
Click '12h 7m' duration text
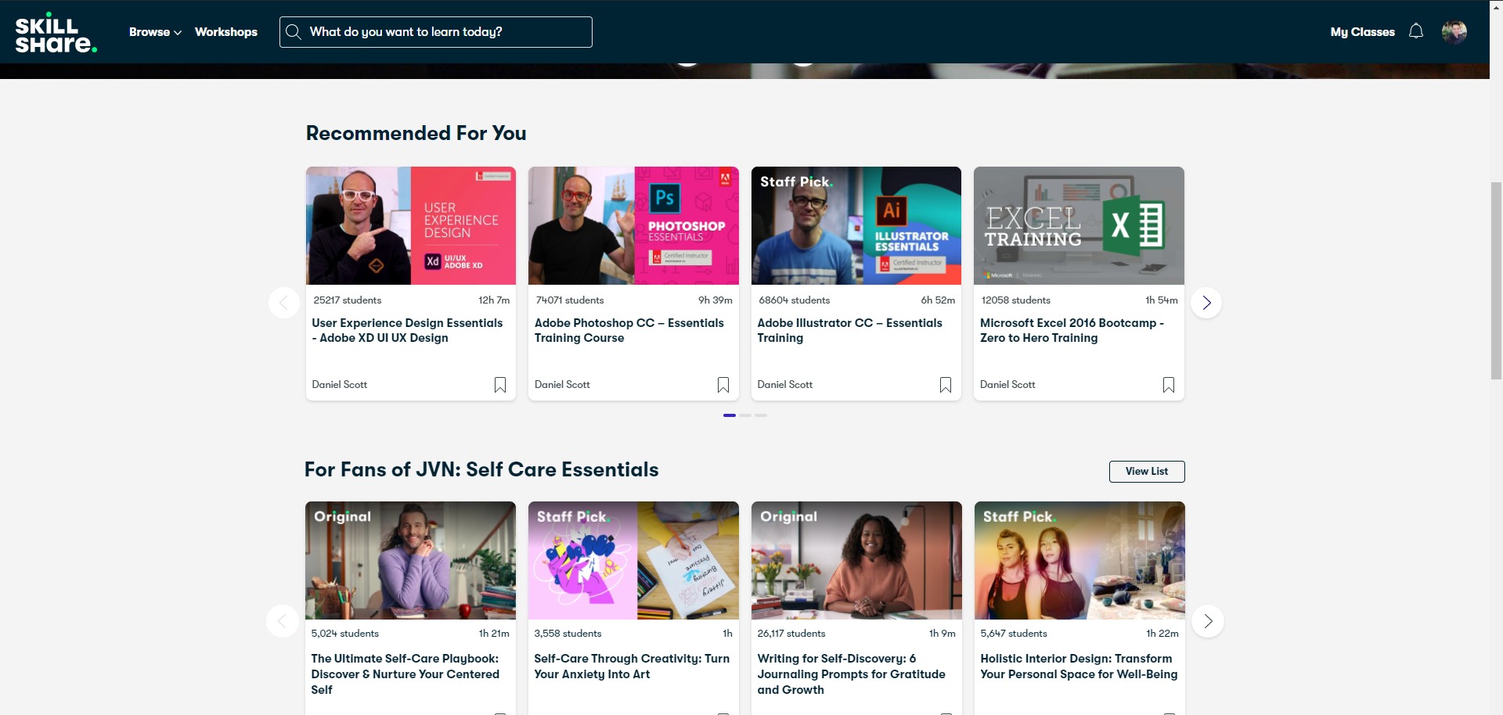coord(494,300)
